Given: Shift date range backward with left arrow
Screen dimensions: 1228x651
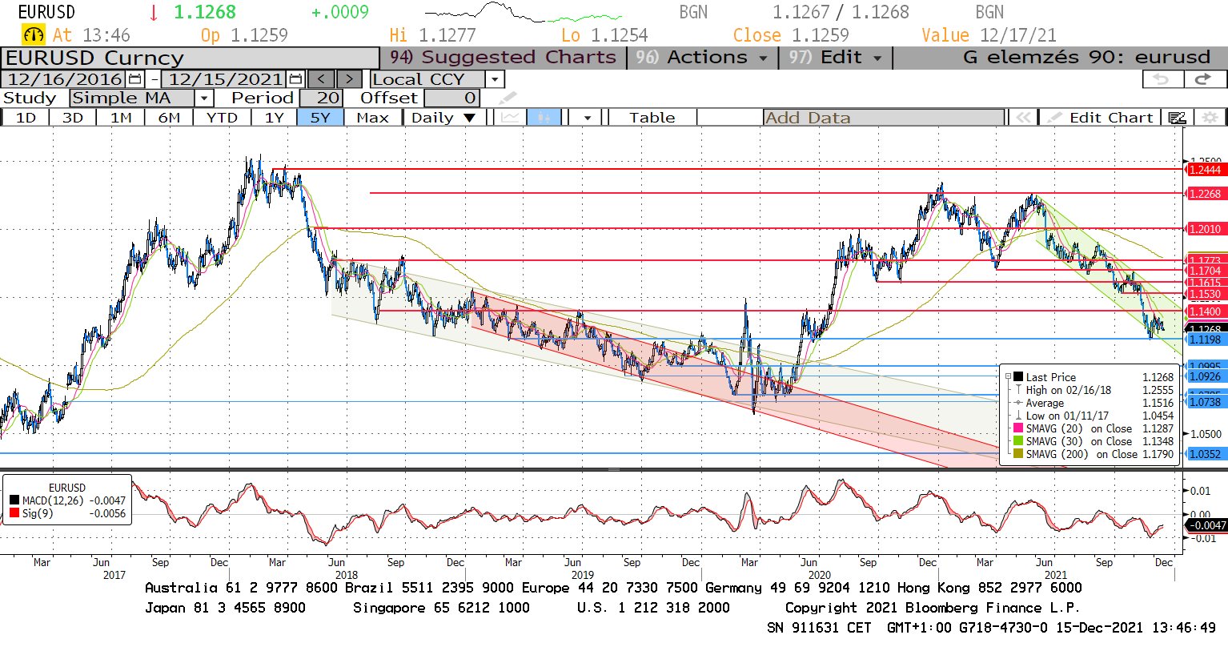Looking at the screenshot, I should coord(321,79).
